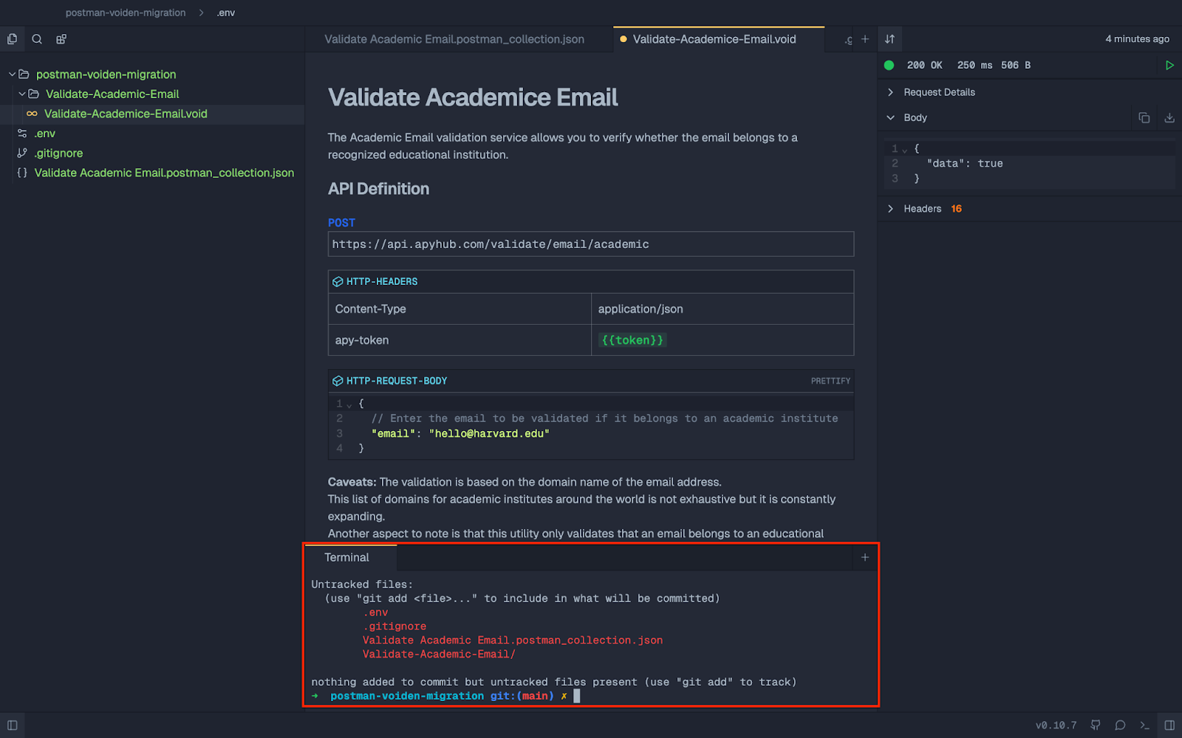Toggle right panel layout icon
Image resolution: width=1182 pixels, height=738 pixels.
tap(1169, 725)
